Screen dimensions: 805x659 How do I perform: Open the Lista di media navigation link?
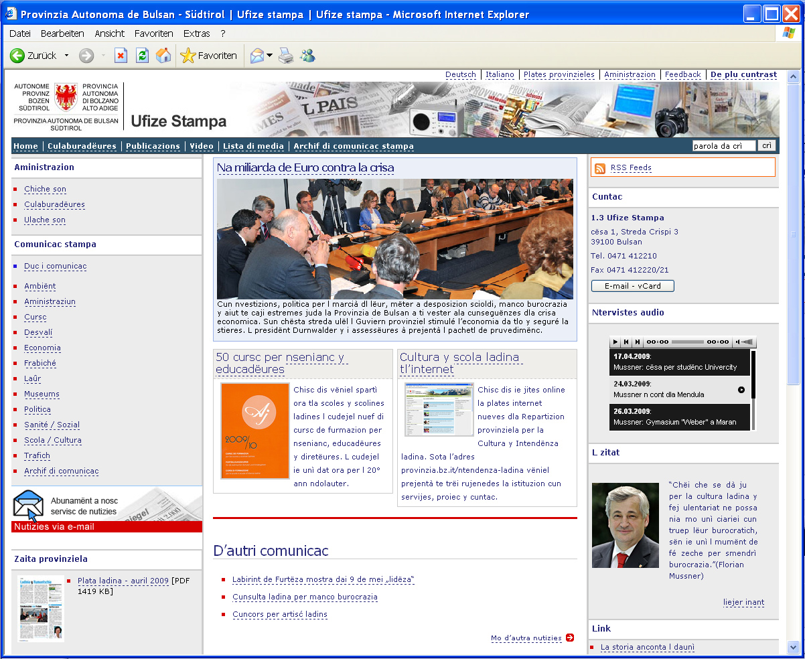tap(253, 146)
